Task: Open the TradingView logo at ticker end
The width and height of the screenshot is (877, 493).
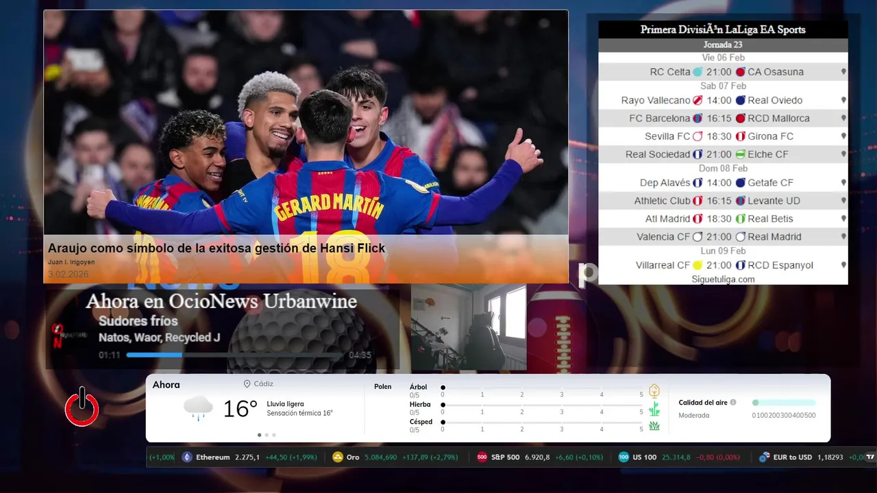Action: point(870,457)
